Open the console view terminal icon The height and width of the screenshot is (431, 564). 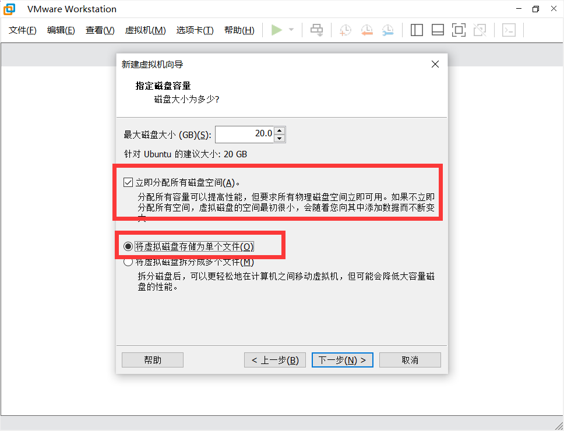click(509, 30)
